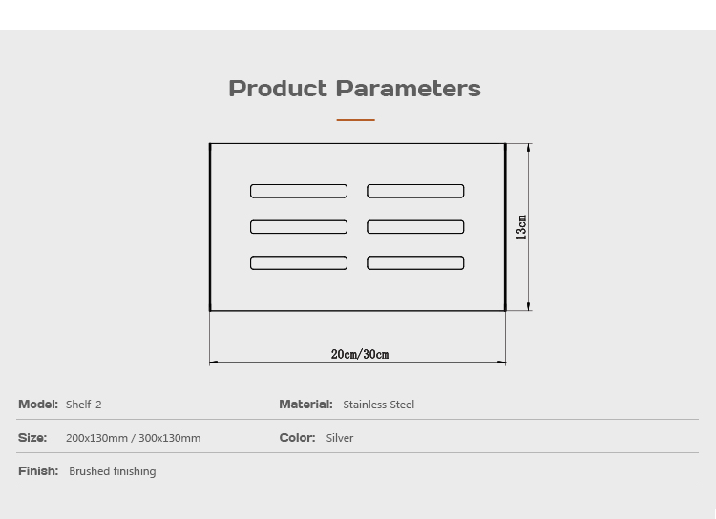Screen dimensions: 716x519
Task: Click the Finish field label
Action: tap(38, 471)
